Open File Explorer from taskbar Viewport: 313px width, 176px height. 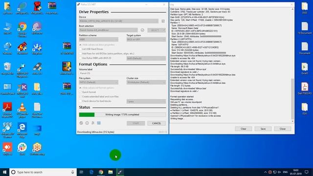111,172
